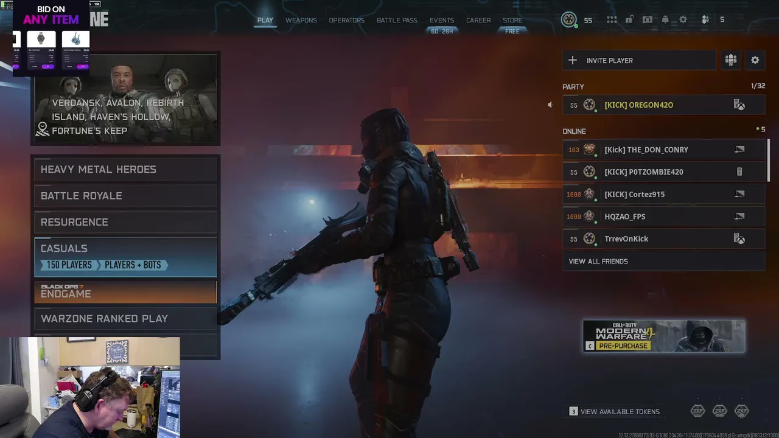Image resolution: width=779 pixels, height=438 pixels.
Task: Go to the Battle Pass tab
Action: coord(397,20)
